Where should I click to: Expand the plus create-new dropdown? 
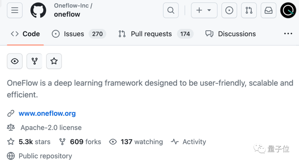[x=204, y=10]
